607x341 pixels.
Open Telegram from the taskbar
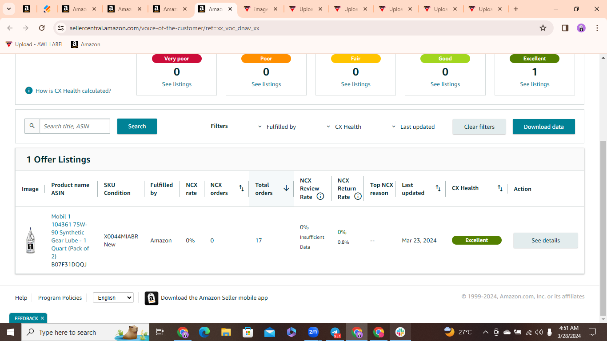335,332
